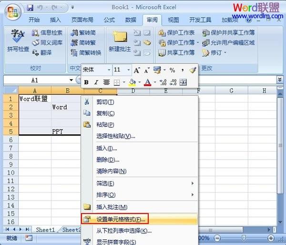Open the font color dropdown arrow

pos(155,82)
